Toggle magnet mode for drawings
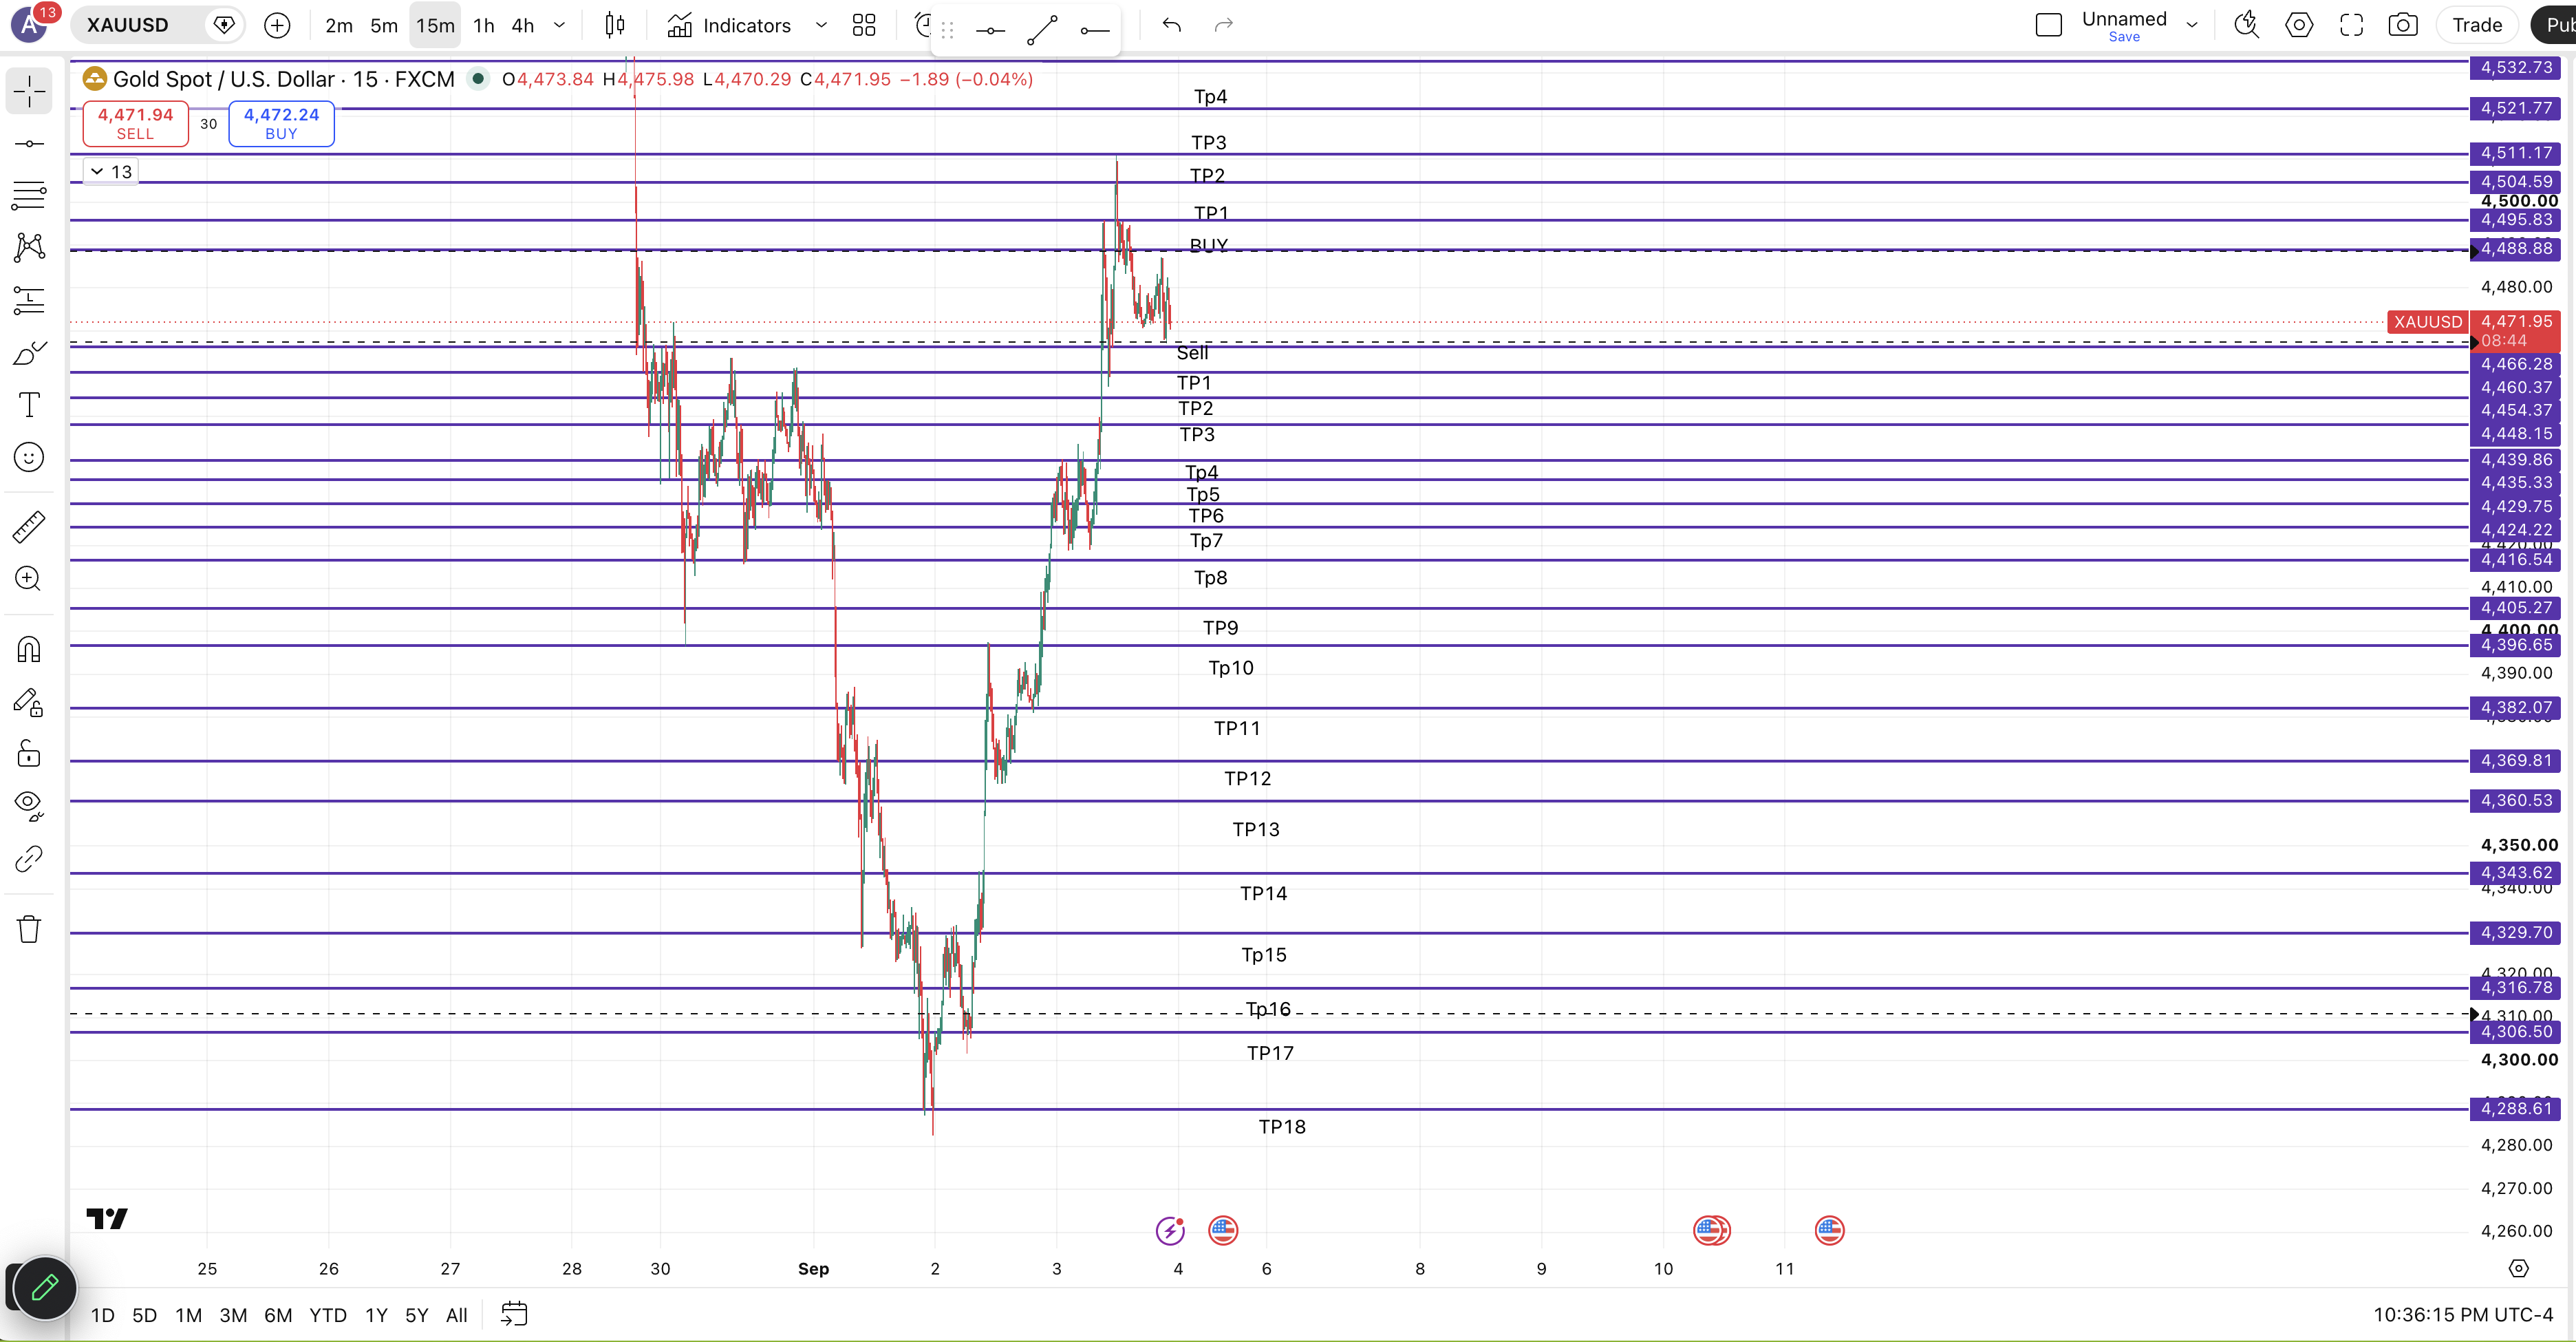The width and height of the screenshot is (2576, 1342). coord(29,650)
